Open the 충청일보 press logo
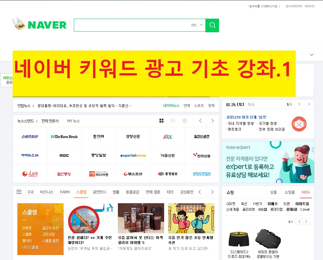The width and height of the screenshot is (323, 260). click(168, 174)
